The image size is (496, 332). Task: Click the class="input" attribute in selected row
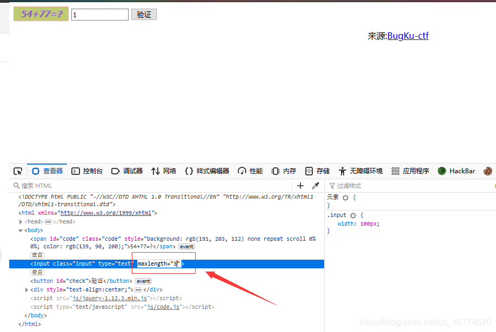click(73, 263)
